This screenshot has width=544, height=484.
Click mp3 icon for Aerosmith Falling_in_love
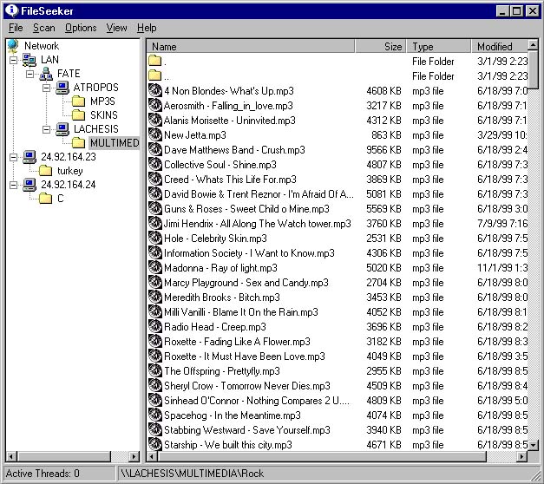(x=155, y=105)
